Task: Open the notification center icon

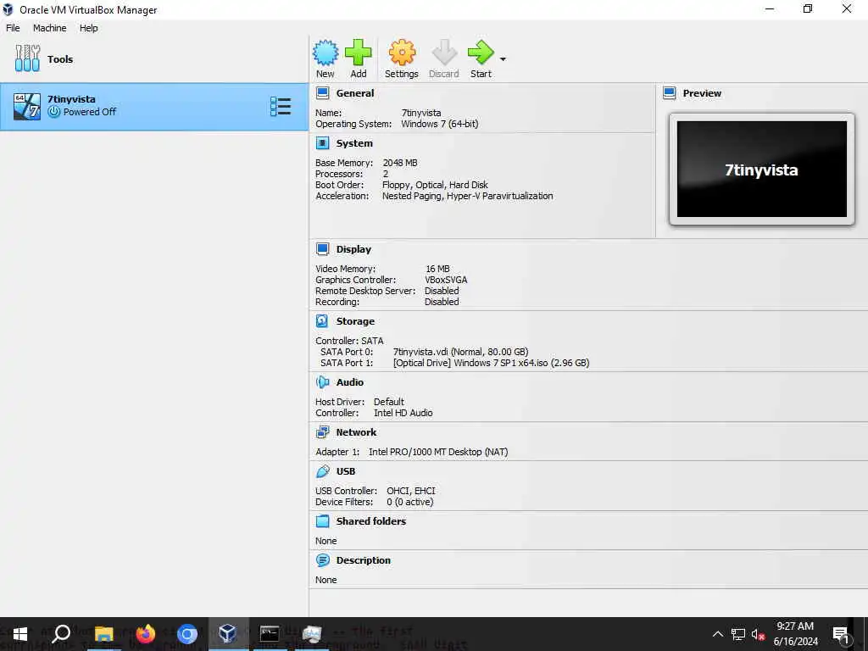Action: 841,634
